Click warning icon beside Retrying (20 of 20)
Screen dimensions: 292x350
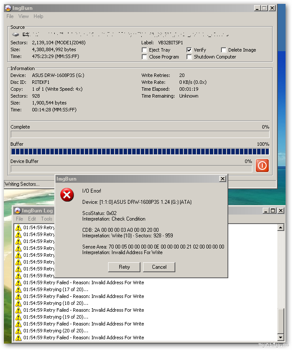click(18, 331)
